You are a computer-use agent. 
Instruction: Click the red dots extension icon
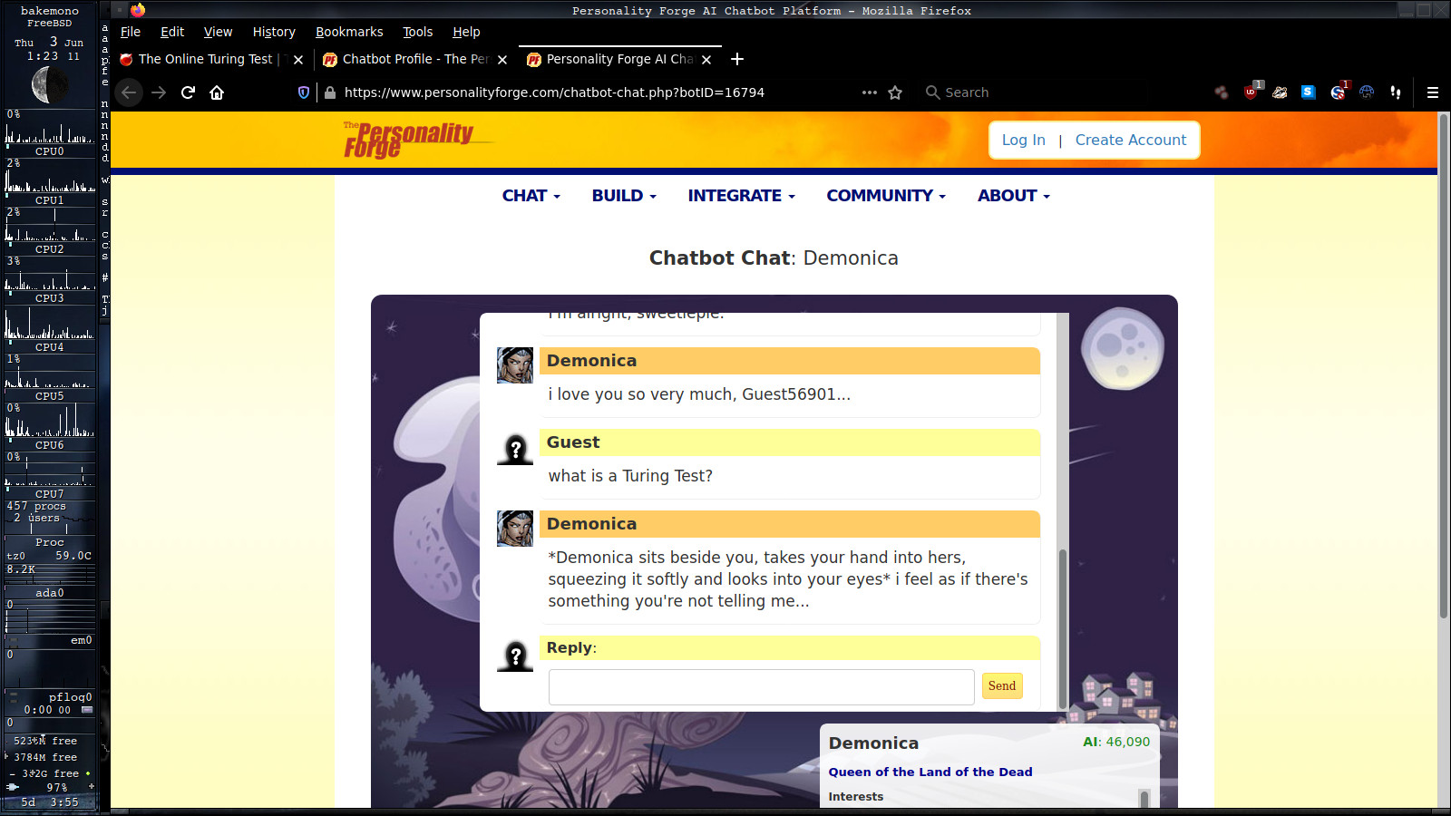[x=1222, y=92]
